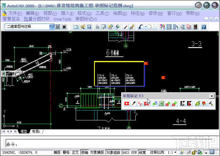The width and height of the screenshot is (220, 156).
Task: Click the Undo arrow icon
Action: click(140, 27)
